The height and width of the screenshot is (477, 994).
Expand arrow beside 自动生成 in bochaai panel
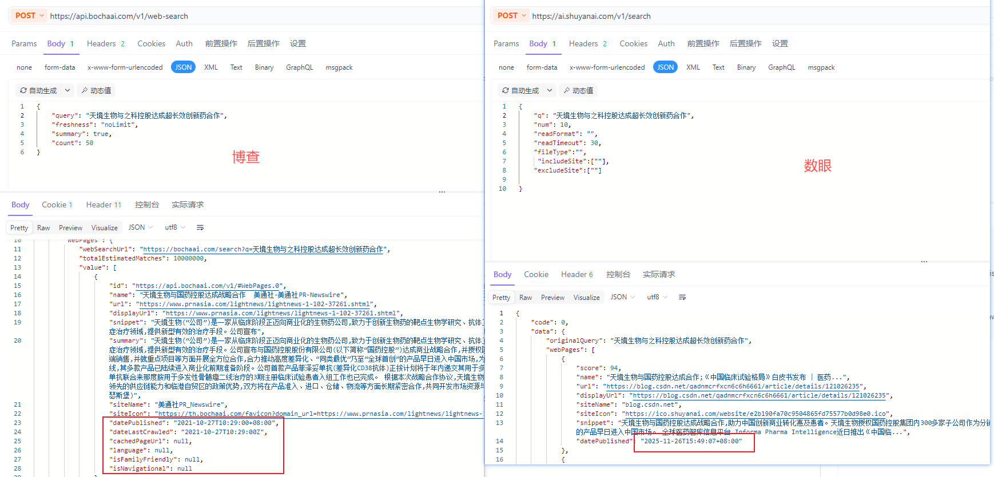[67, 90]
